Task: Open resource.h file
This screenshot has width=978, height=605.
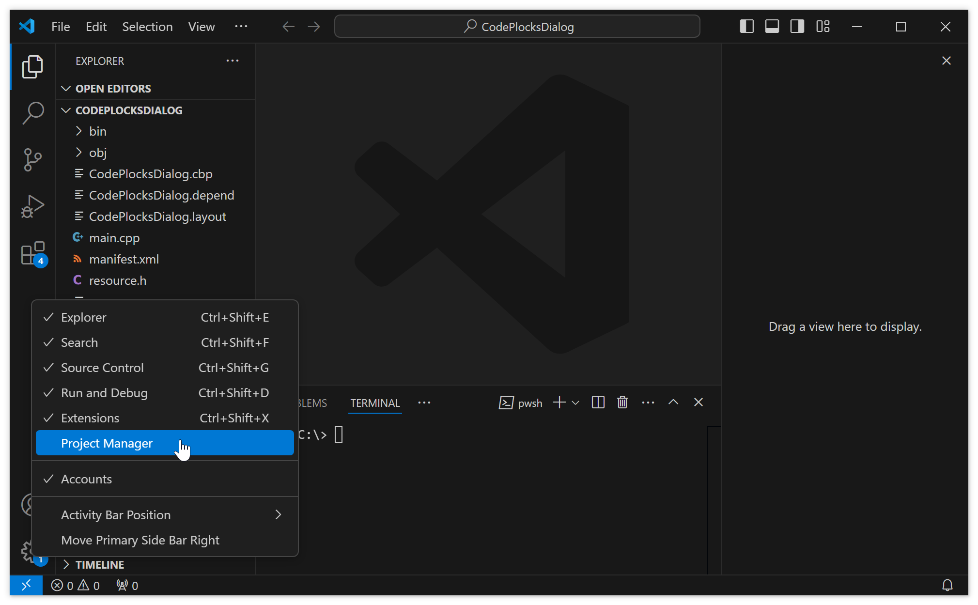Action: (155, 280)
